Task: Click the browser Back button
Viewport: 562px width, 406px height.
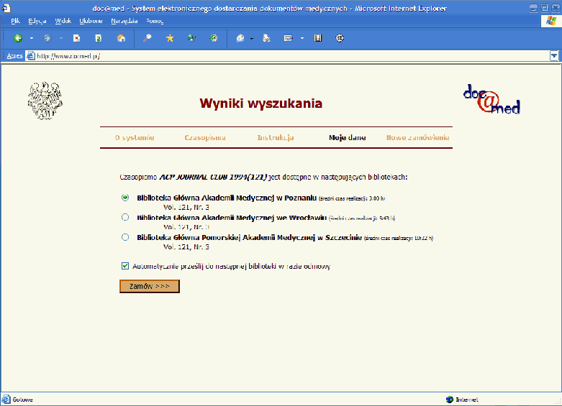Action: [x=17, y=38]
